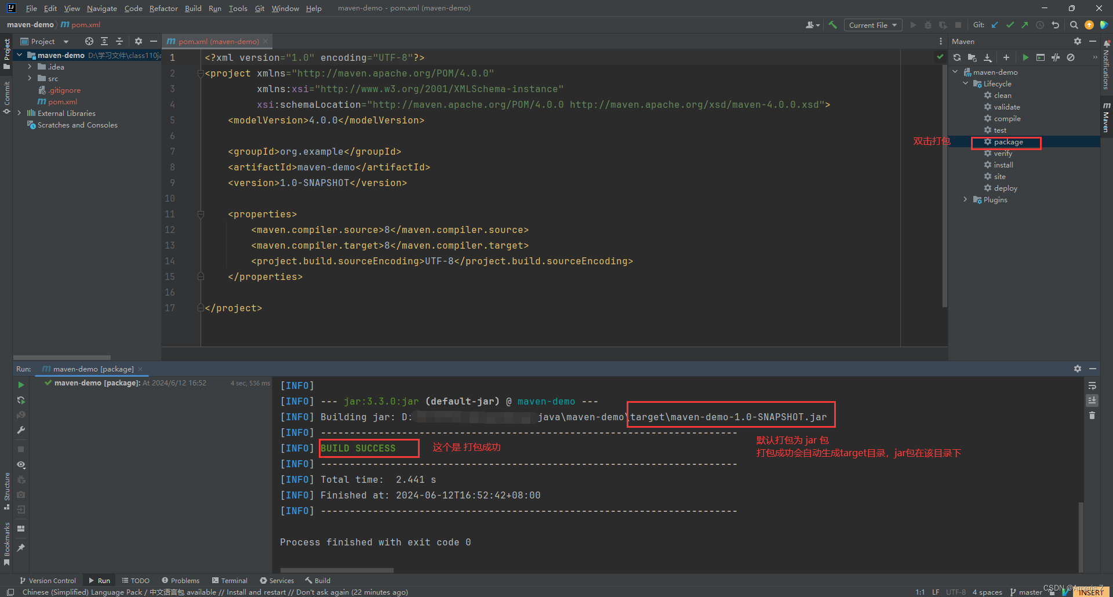This screenshot has height=597, width=1113.
Task: Open Problems tool window tab
Action: click(180, 580)
